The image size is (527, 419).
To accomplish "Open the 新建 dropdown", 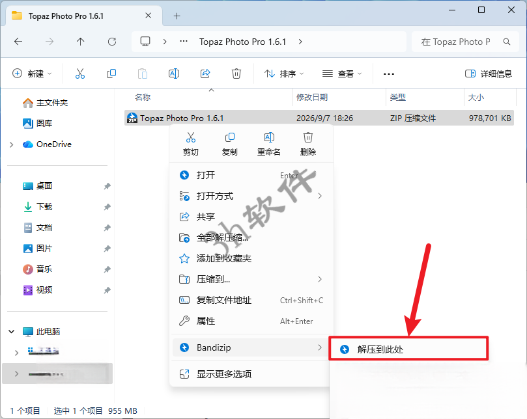I will [x=32, y=74].
